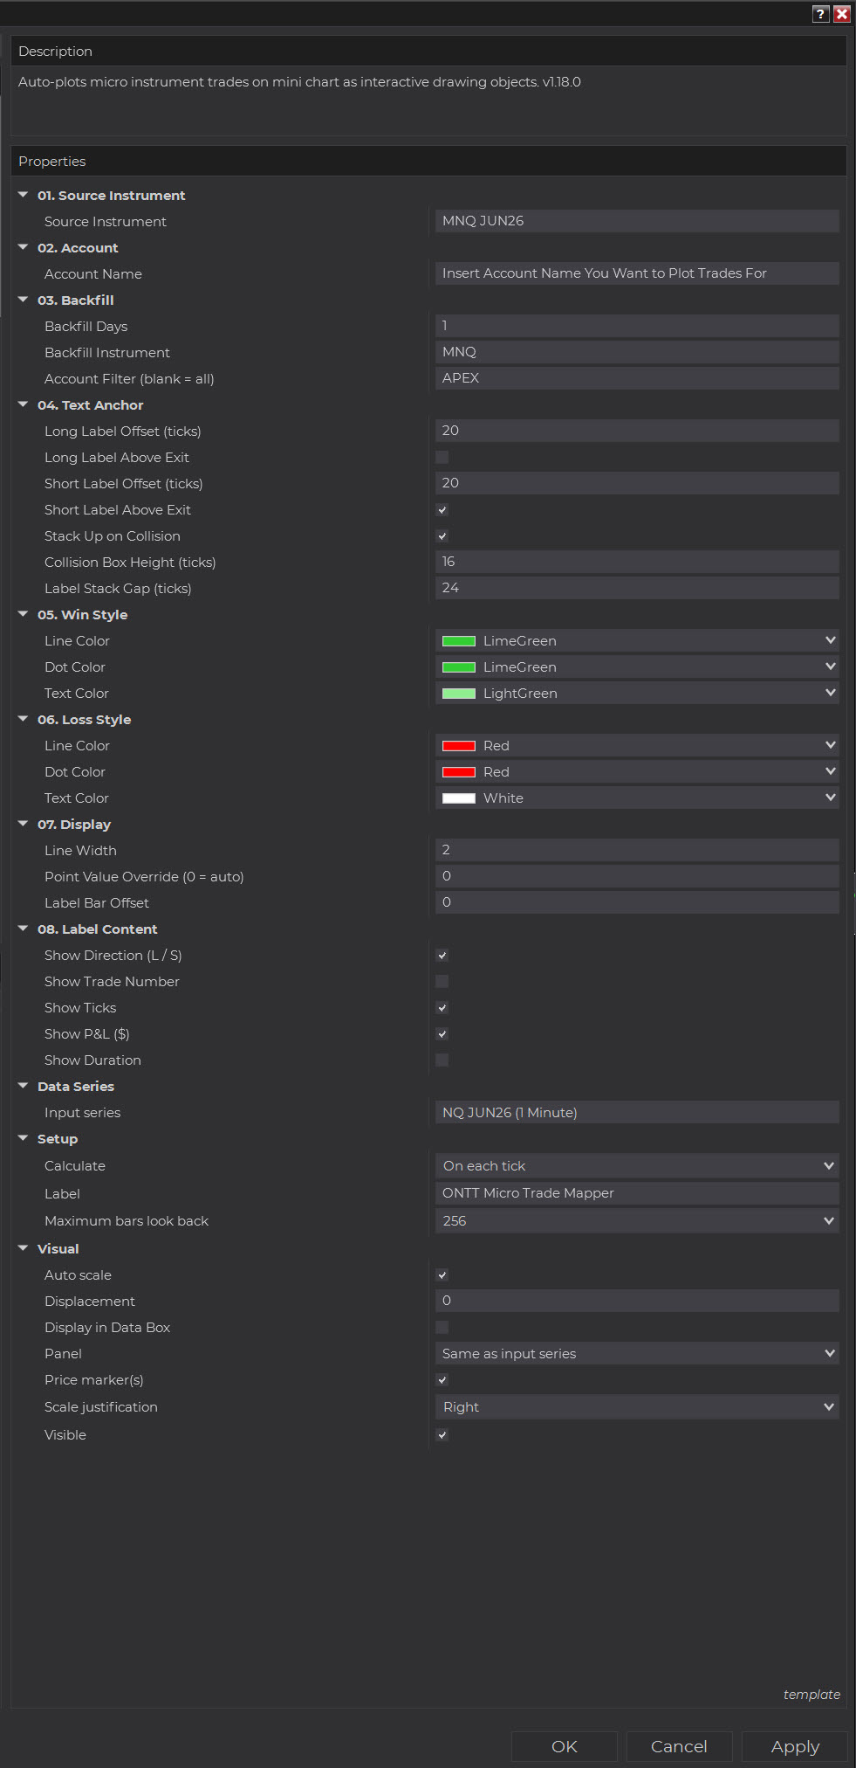
Task: Toggle Short Label Above Exit checkbox
Action: (x=442, y=509)
